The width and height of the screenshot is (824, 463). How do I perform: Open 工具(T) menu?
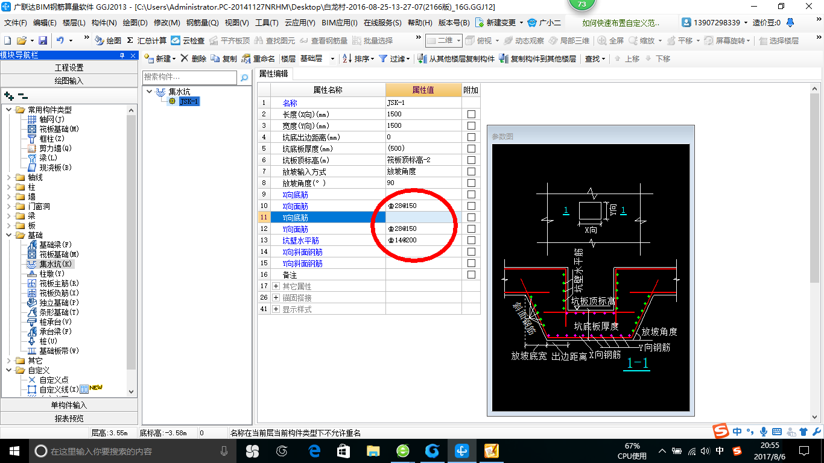[267, 23]
